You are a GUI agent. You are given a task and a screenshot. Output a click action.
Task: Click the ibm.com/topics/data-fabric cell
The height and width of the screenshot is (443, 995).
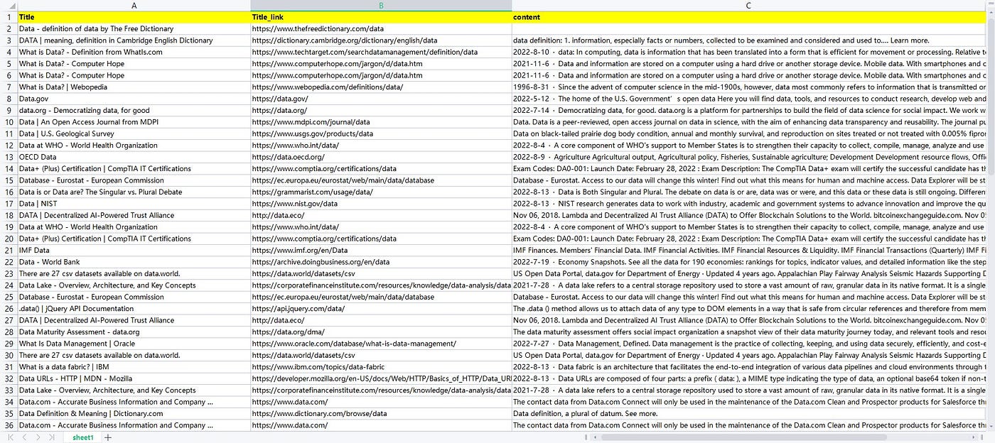click(381, 367)
